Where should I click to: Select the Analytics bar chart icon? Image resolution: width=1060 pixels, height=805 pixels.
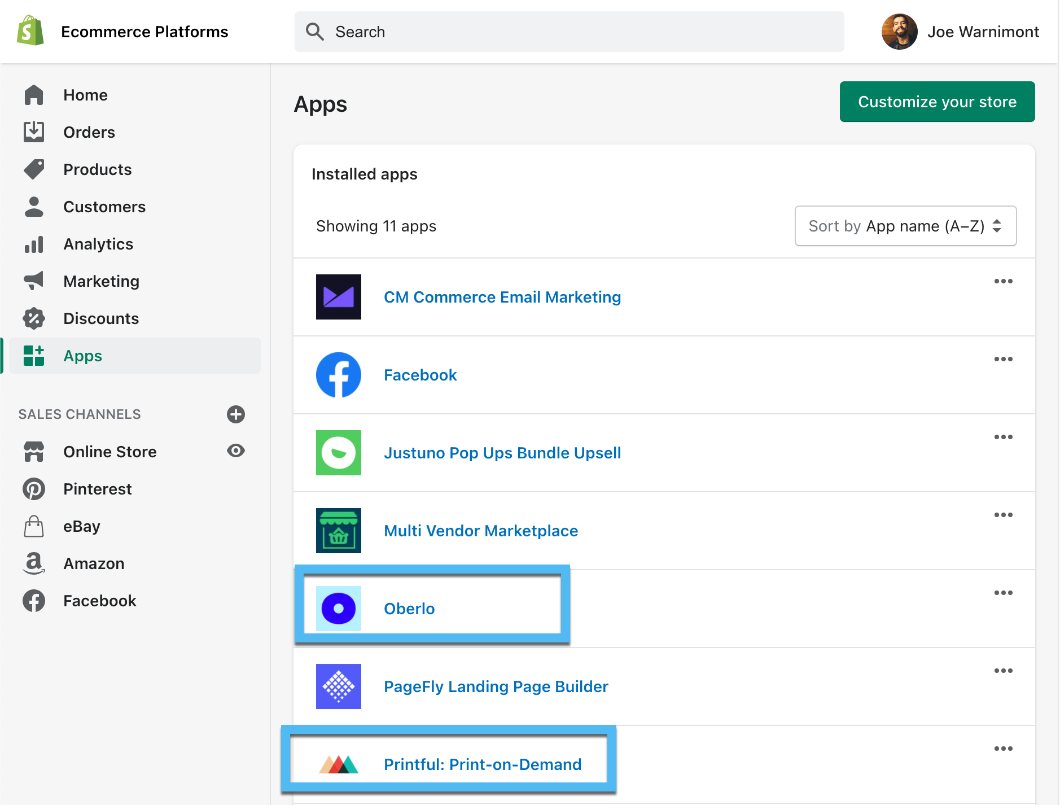[x=34, y=244]
